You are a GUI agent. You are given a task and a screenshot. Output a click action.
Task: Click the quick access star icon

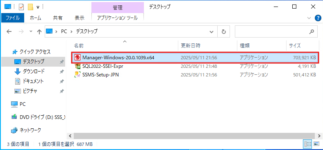(x=15, y=52)
